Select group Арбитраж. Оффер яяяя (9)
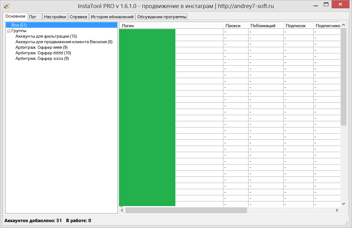Viewport: 352px width, 228px height. point(42,48)
